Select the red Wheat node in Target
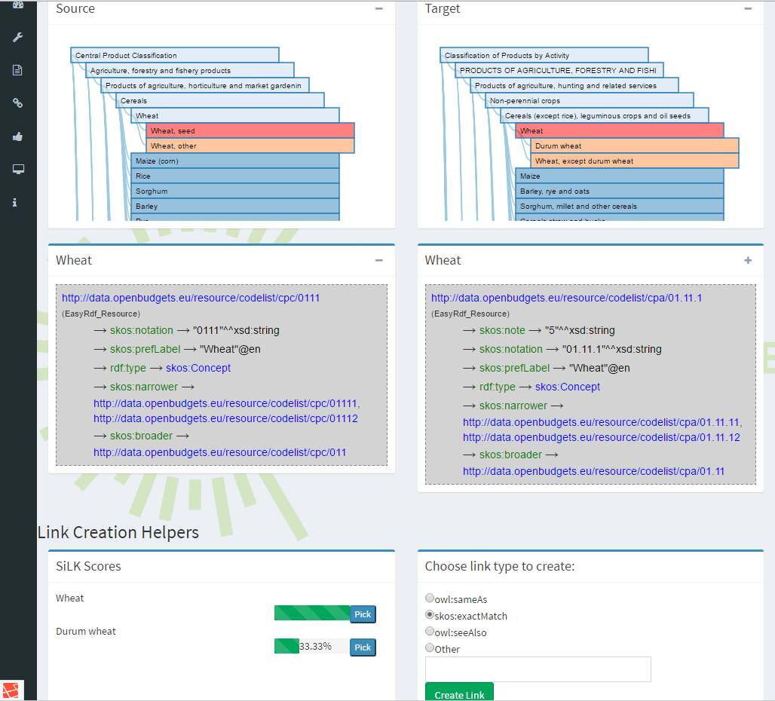 coord(620,130)
